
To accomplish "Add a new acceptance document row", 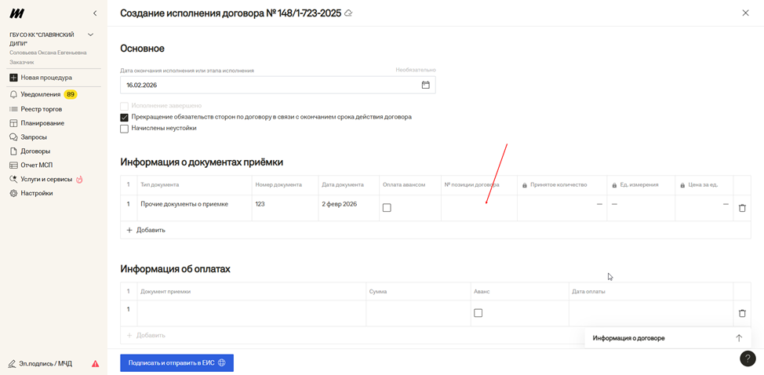I will coord(146,230).
